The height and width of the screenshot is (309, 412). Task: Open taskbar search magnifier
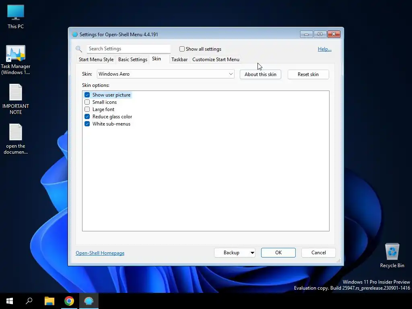tap(29, 301)
